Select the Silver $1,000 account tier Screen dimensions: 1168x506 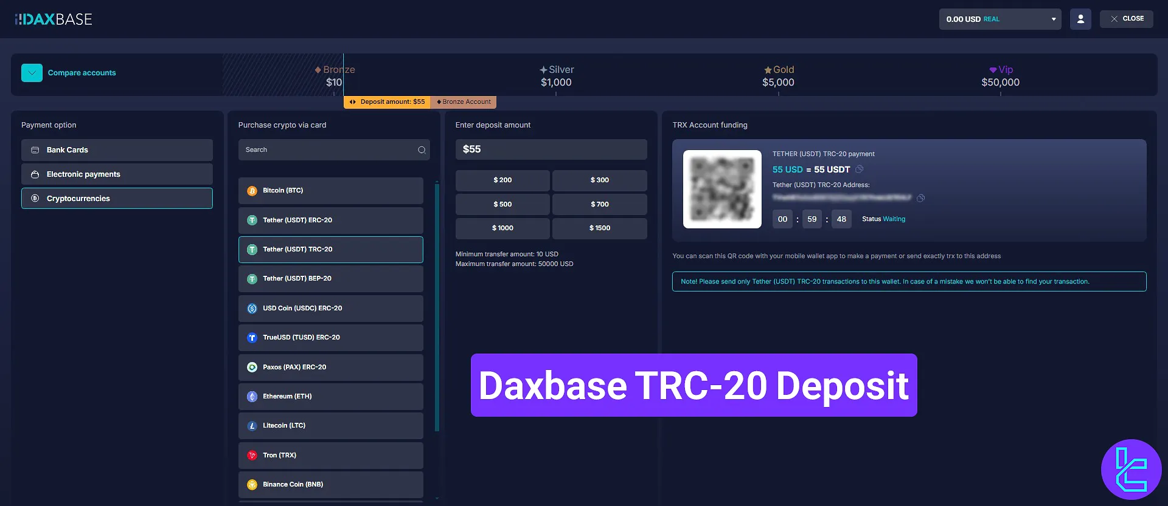tap(556, 76)
